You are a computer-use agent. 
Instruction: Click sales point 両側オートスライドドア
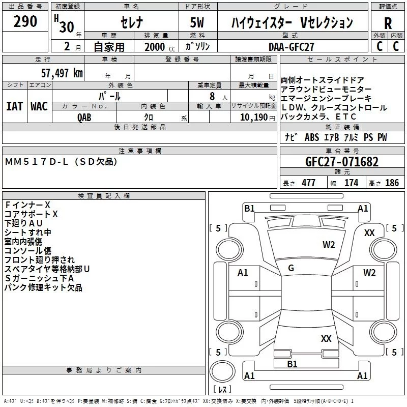click(323, 80)
